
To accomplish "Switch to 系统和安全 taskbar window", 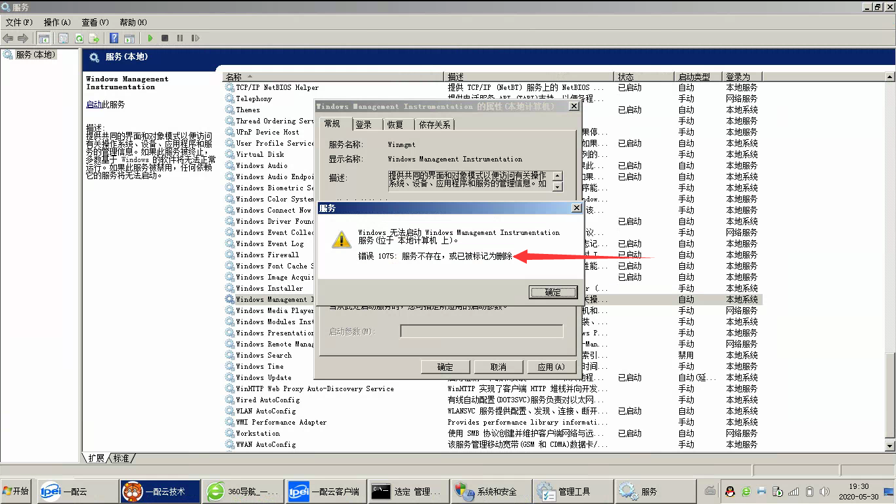I will tap(491, 492).
